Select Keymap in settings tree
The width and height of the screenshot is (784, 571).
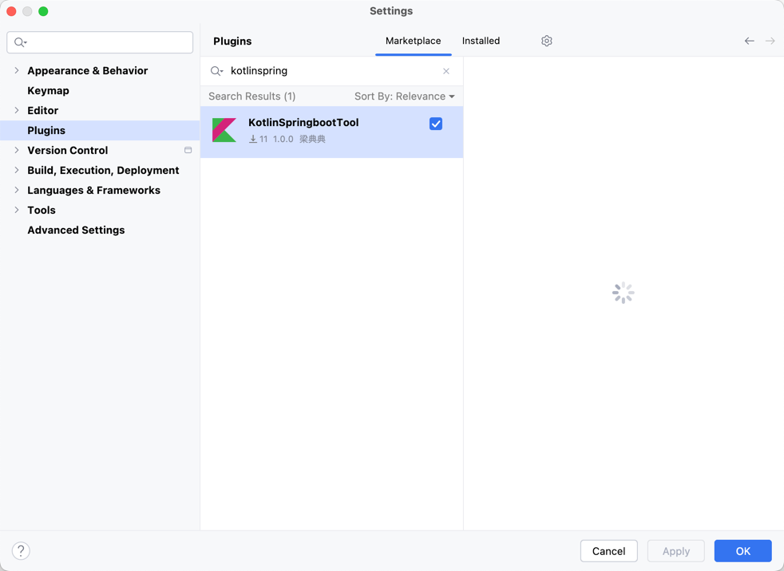[49, 90]
